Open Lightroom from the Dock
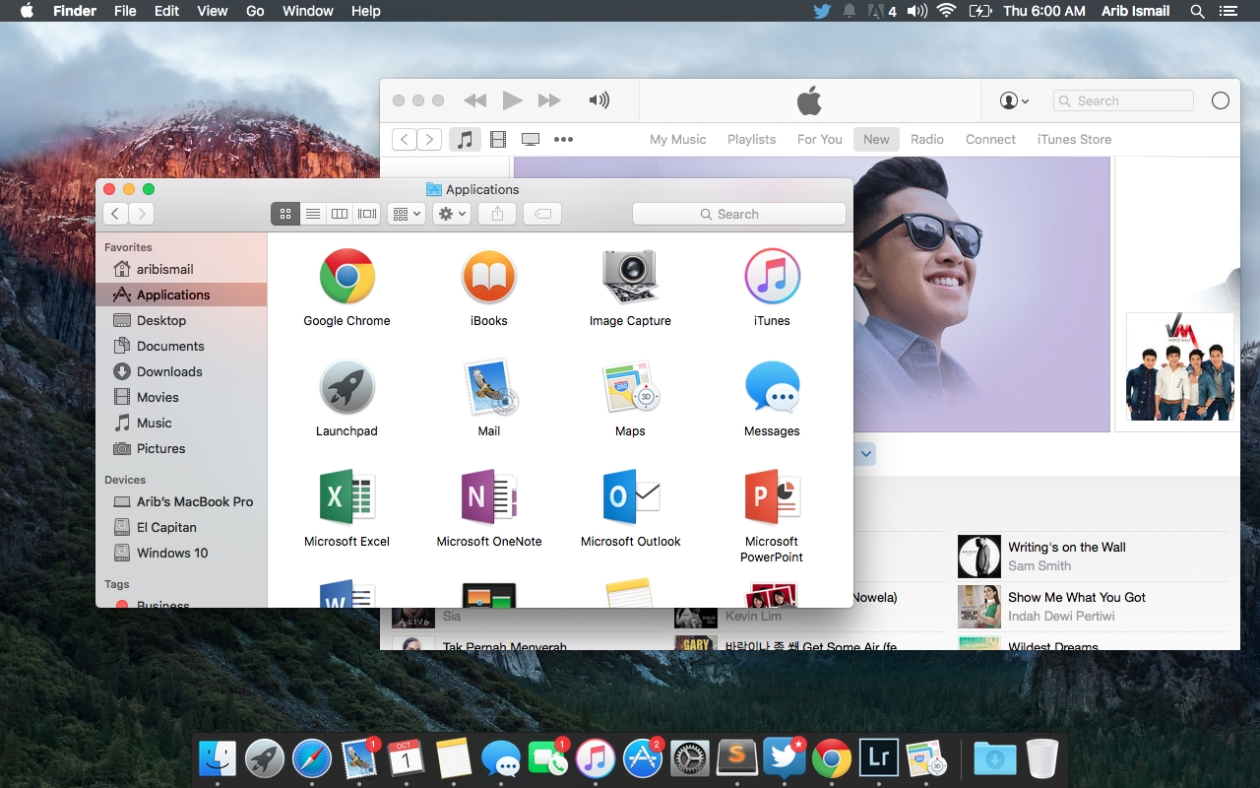Viewport: 1260px width, 788px height. 879,758
